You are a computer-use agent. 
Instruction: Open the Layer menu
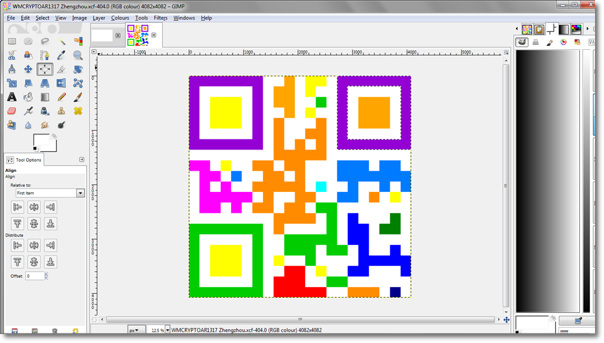(98, 18)
